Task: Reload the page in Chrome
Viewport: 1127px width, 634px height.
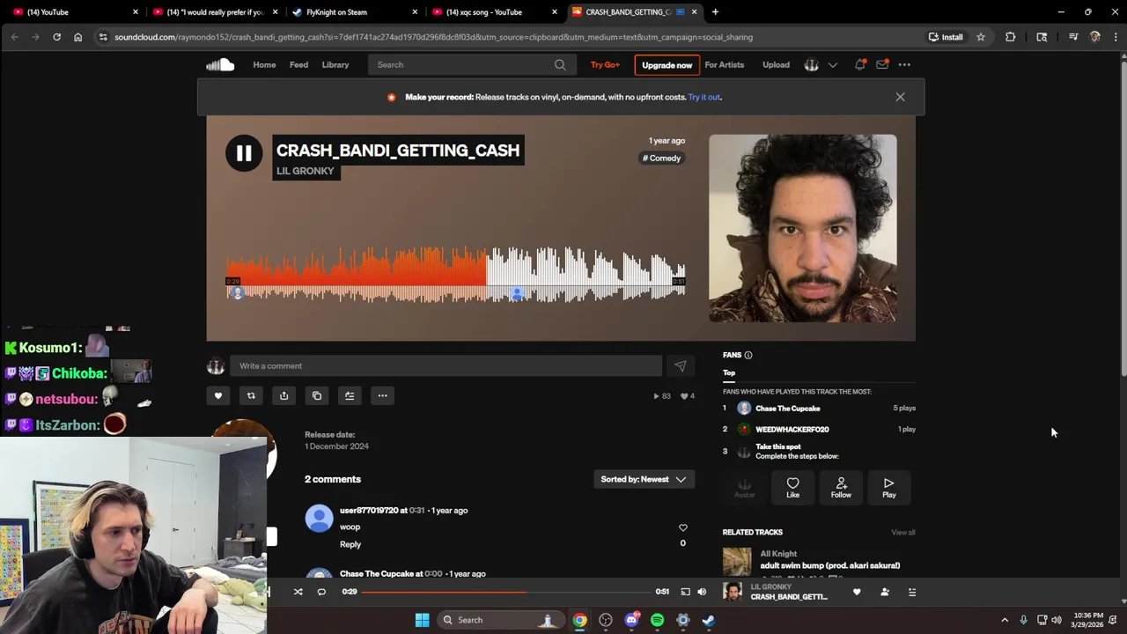Action: pyautogui.click(x=56, y=37)
